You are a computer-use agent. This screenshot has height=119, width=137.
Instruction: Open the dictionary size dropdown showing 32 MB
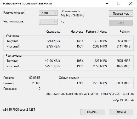click(48, 13)
